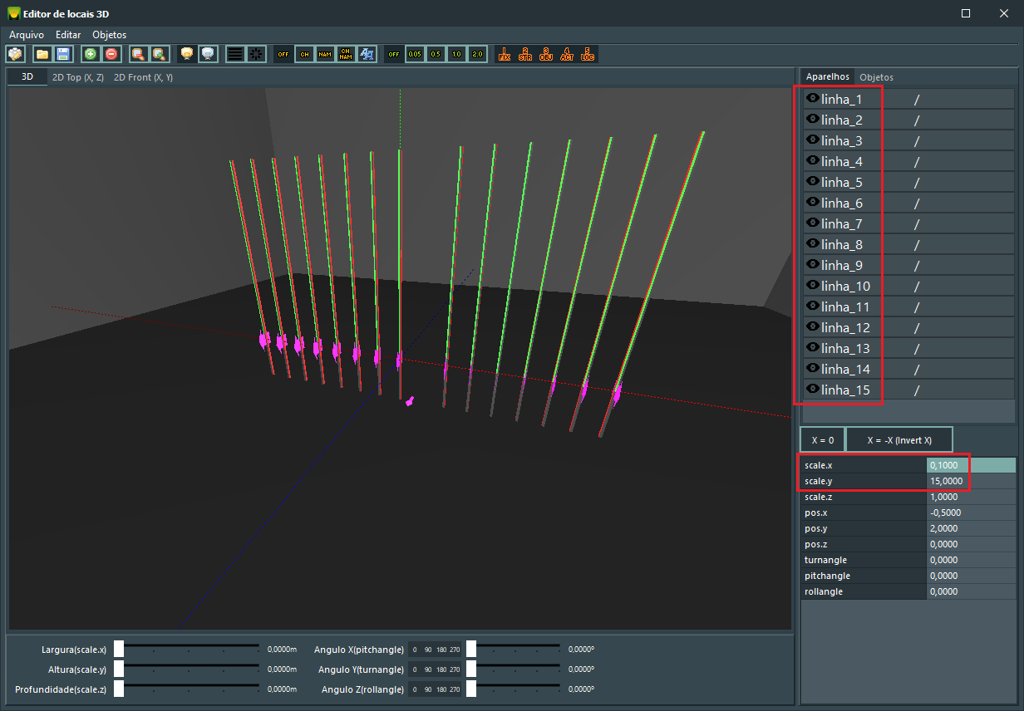1024x711 pixels.
Task: Click the Altura(scale.y) slider handle
Action: [119, 669]
